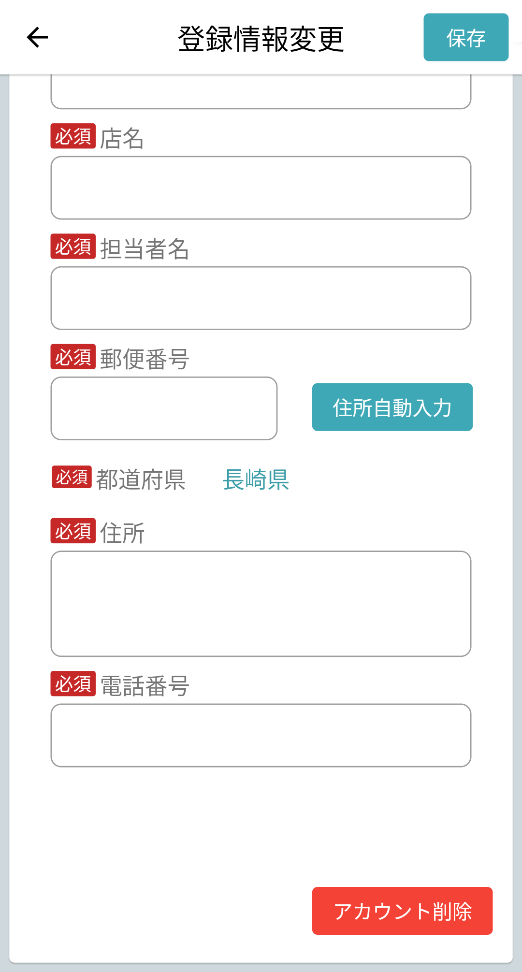Viewport: 522px width, 972px height.
Task: Click the 担当者名 field label
Action: (x=144, y=249)
